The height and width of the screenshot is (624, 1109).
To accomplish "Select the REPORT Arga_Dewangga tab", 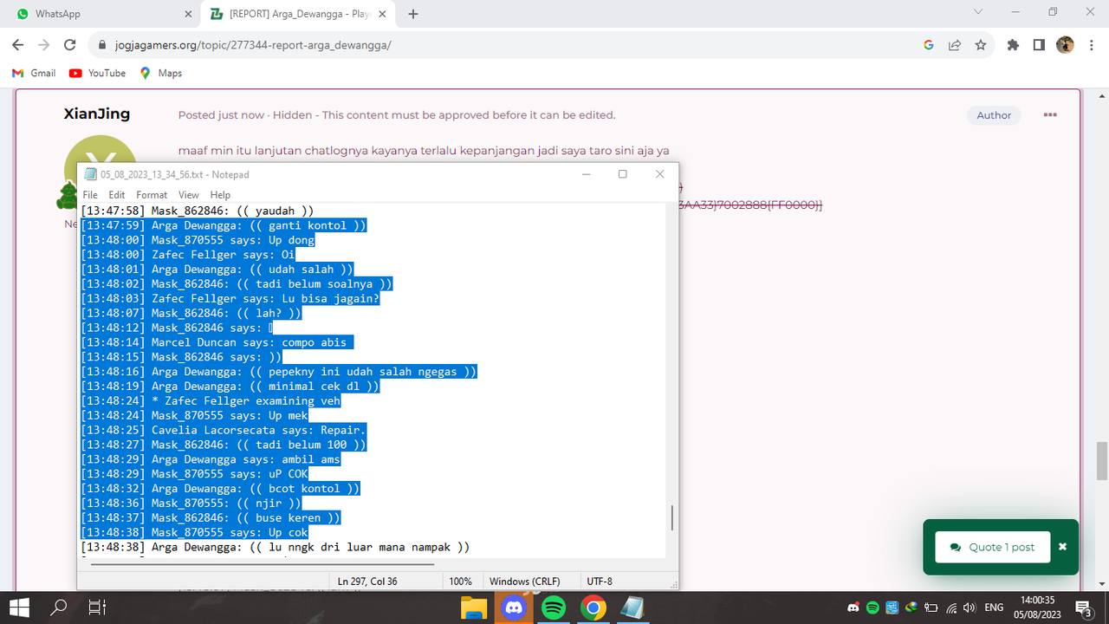I will (x=300, y=14).
